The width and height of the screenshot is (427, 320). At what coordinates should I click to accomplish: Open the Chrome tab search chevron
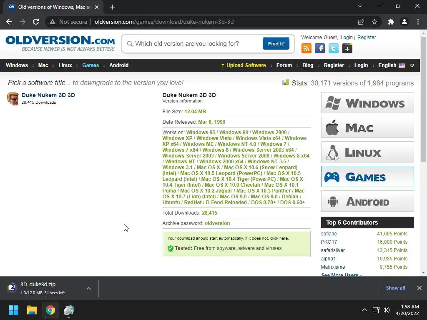click(x=360, y=6)
